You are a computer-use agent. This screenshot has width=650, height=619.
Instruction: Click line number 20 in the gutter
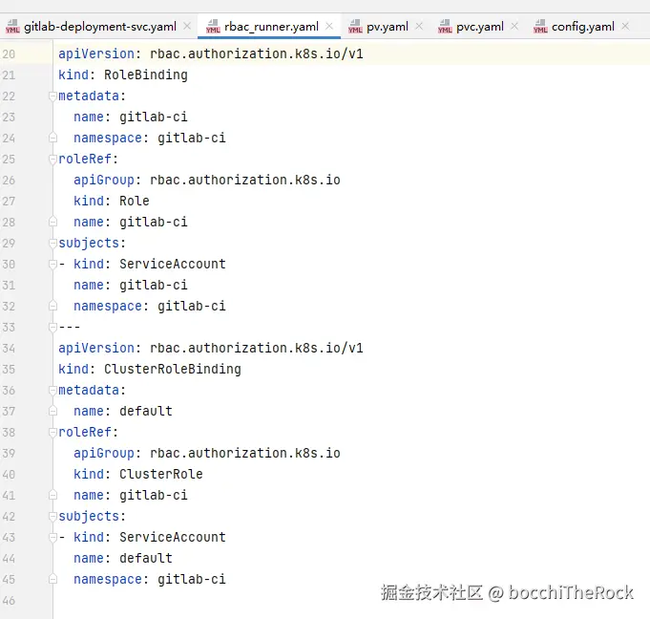(9, 54)
